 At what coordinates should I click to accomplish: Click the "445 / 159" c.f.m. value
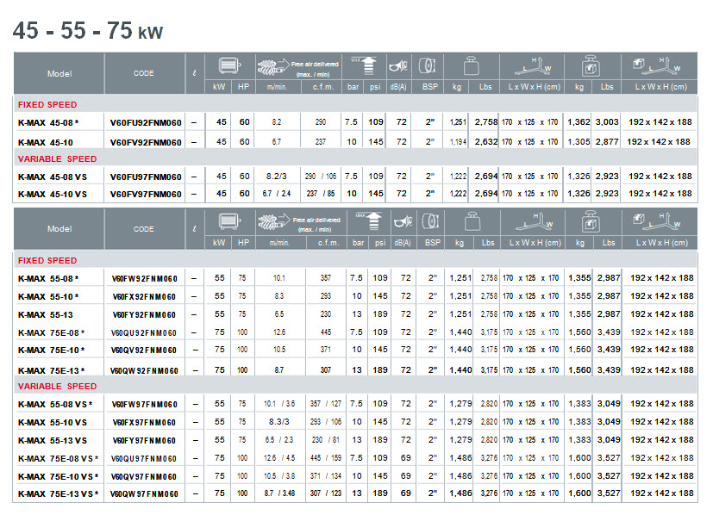(x=326, y=458)
